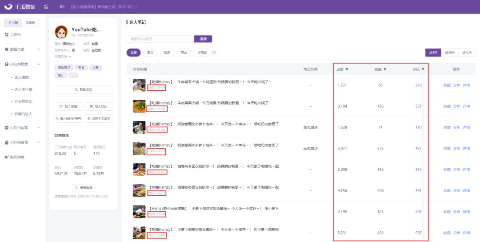This screenshot has height=242, width=480.
Task: Expand the 小红书运营 menu chevron
Action: (x=39, y=128)
